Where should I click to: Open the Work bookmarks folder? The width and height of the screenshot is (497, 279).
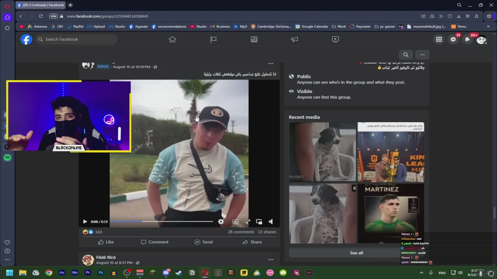pos(339,27)
